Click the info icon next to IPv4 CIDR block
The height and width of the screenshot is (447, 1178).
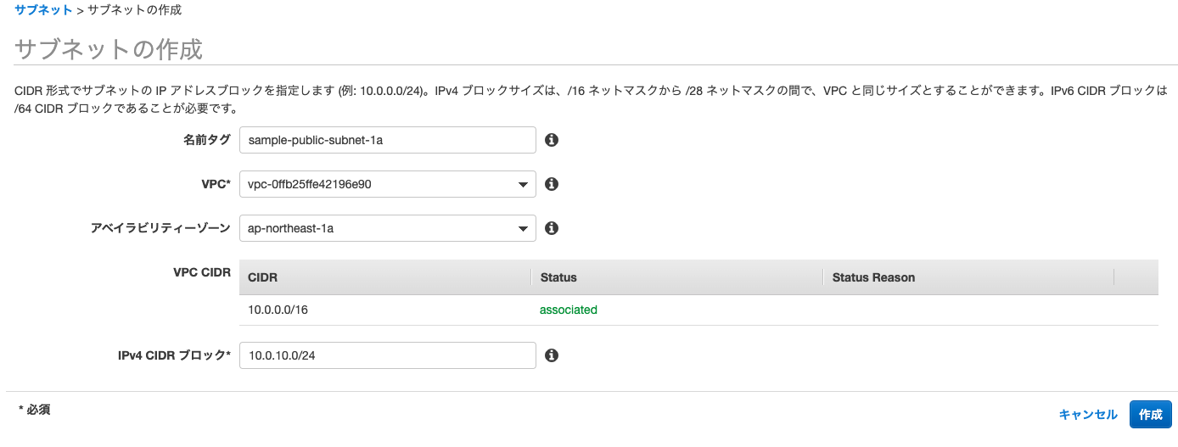551,355
